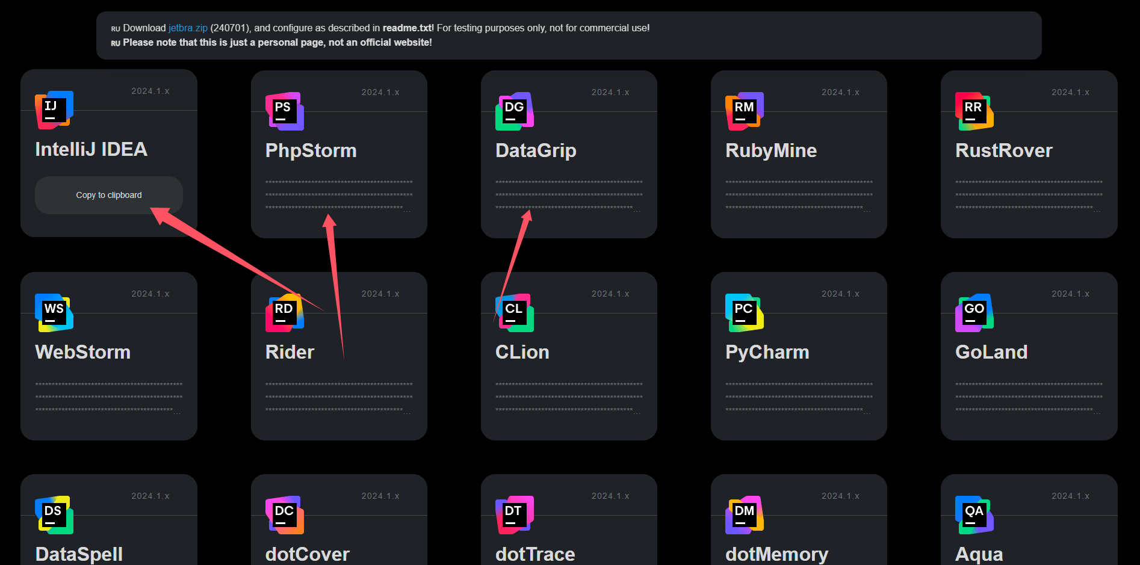The image size is (1140, 565).
Task: Click the dotCover DC logo icon
Action: click(x=285, y=515)
